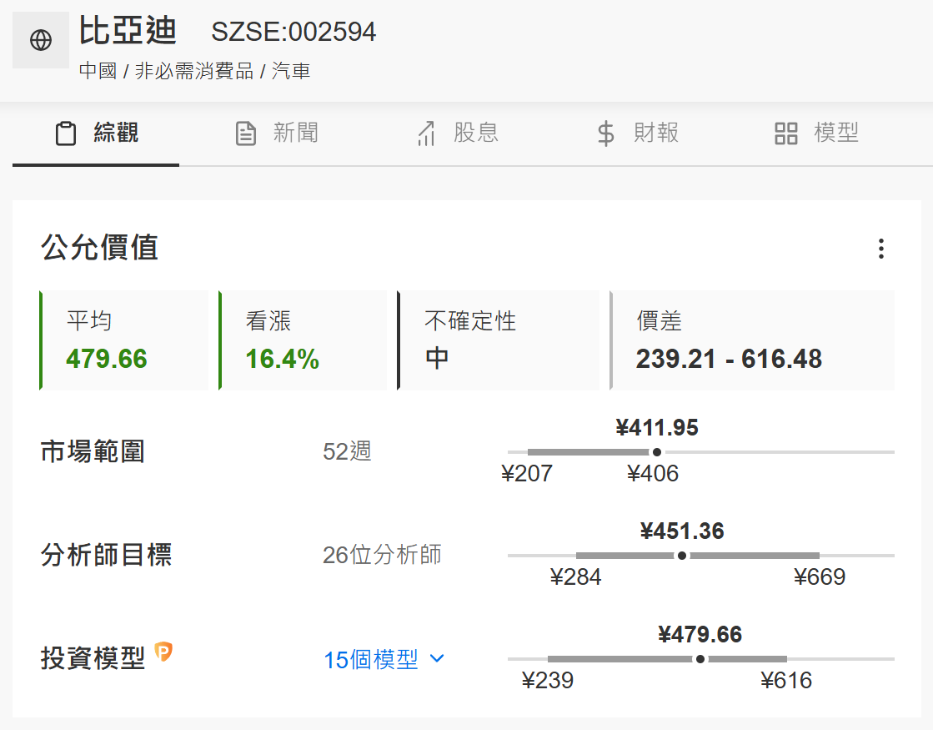Click the 比亞迪 company name
This screenshot has height=730, width=933.
128,30
